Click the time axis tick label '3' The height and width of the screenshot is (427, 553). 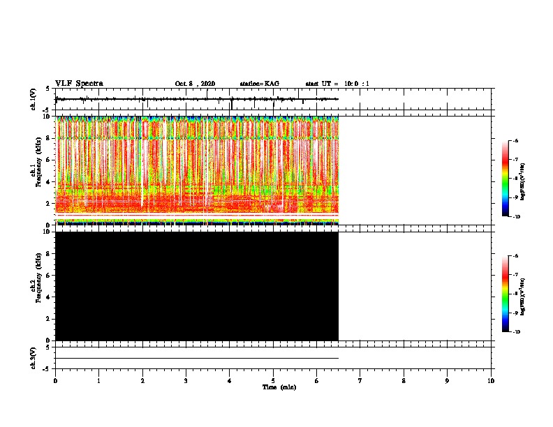(186, 381)
